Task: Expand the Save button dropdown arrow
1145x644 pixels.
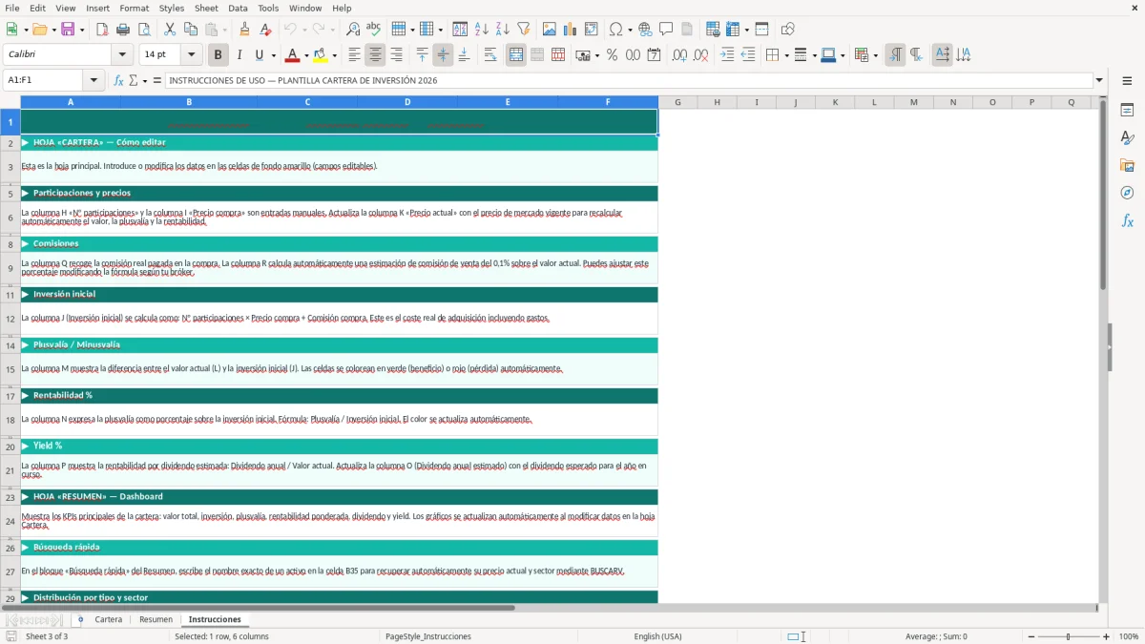Action: 81,30
